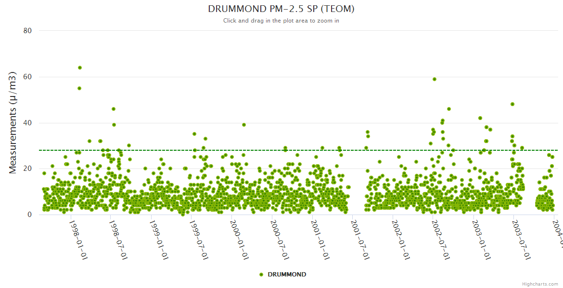The width and height of the screenshot is (563, 288).
Task: Toggle the DRUMMOND series in legend
Action: point(286,275)
